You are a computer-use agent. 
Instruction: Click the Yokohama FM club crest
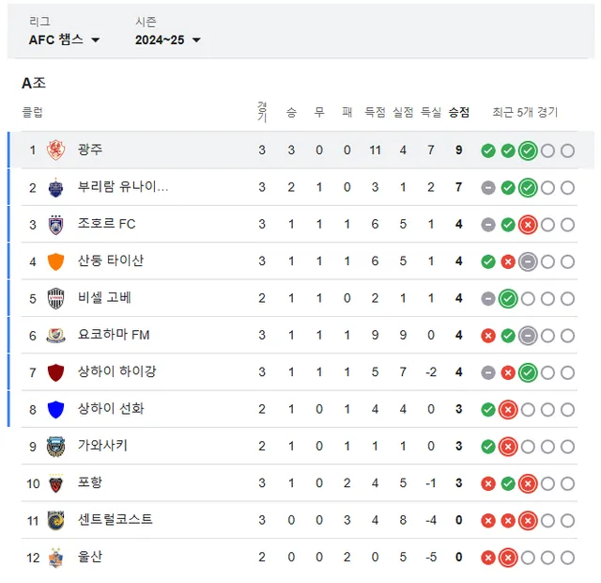click(56, 335)
